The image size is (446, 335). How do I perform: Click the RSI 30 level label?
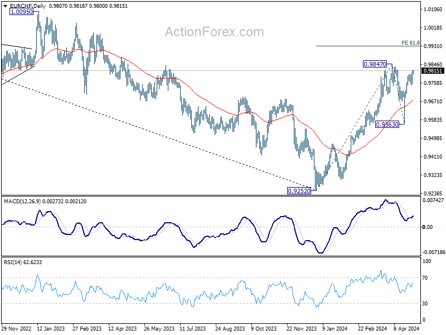[425, 304]
